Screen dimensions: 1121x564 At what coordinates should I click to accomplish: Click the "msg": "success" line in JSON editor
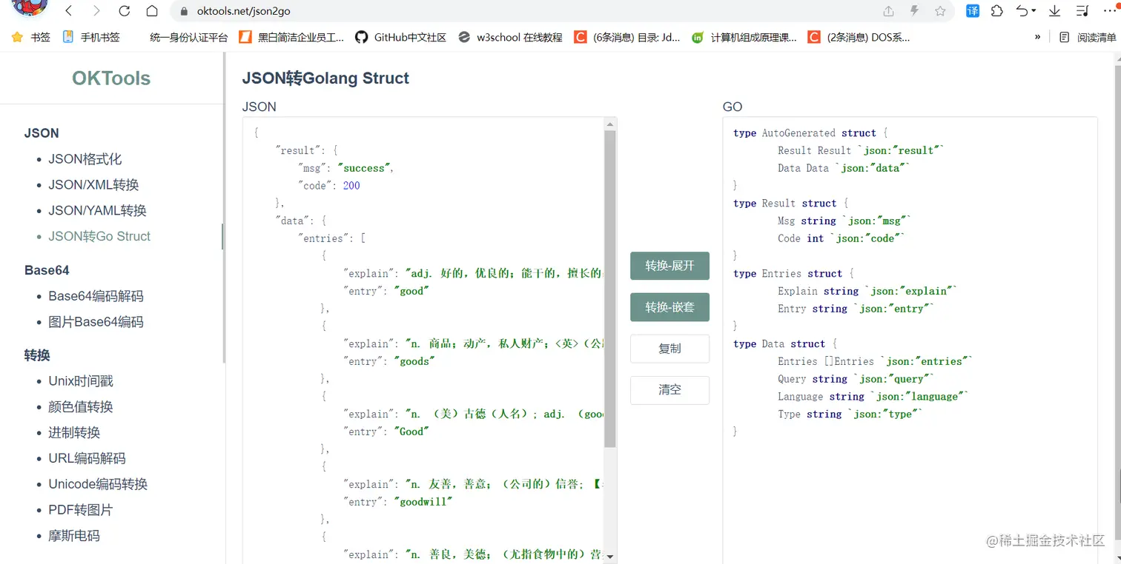(x=346, y=168)
